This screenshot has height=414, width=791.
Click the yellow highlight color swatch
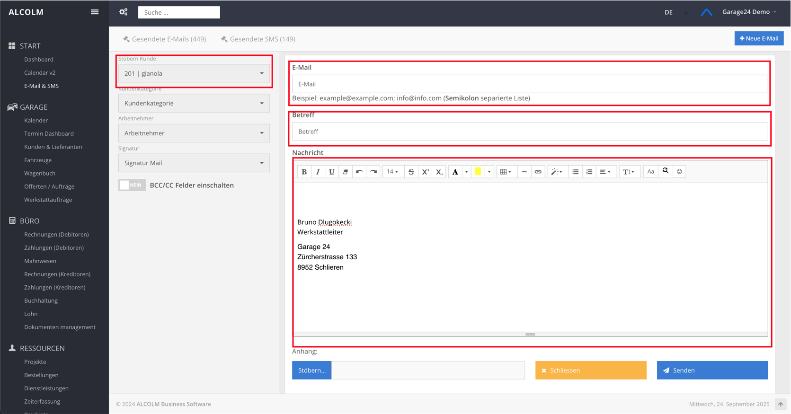tap(478, 172)
